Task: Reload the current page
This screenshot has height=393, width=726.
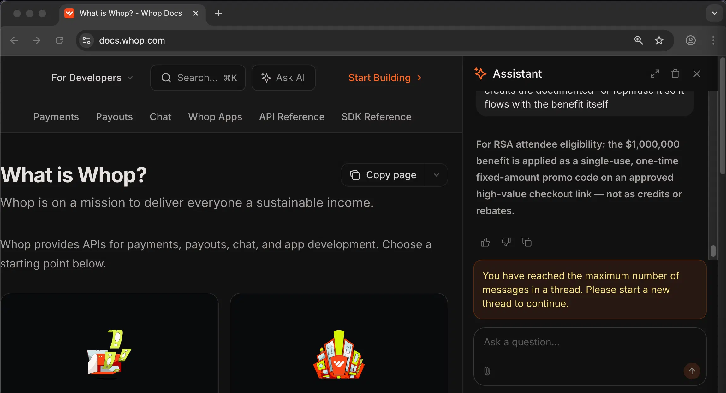Action: tap(59, 40)
